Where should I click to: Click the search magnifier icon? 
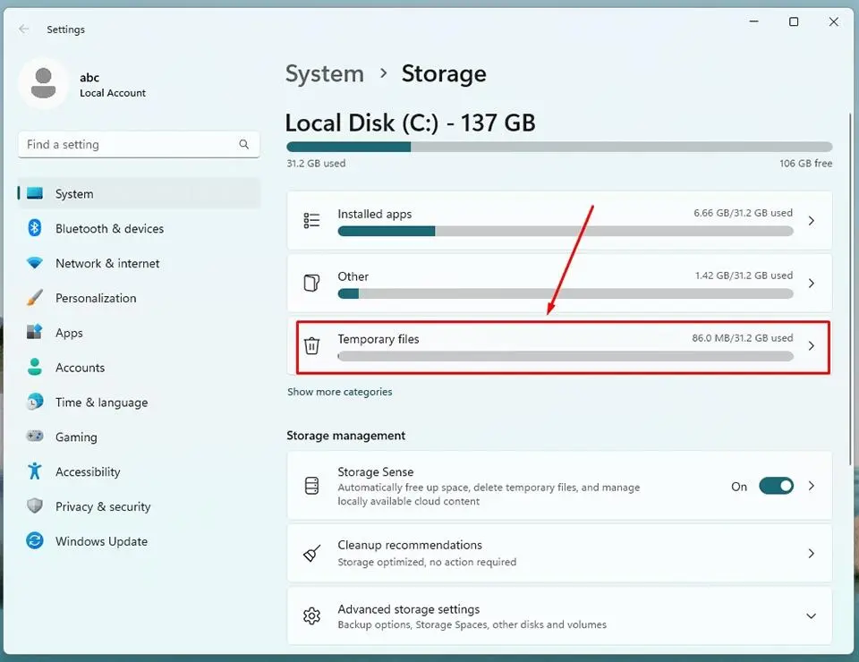click(x=243, y=144)
